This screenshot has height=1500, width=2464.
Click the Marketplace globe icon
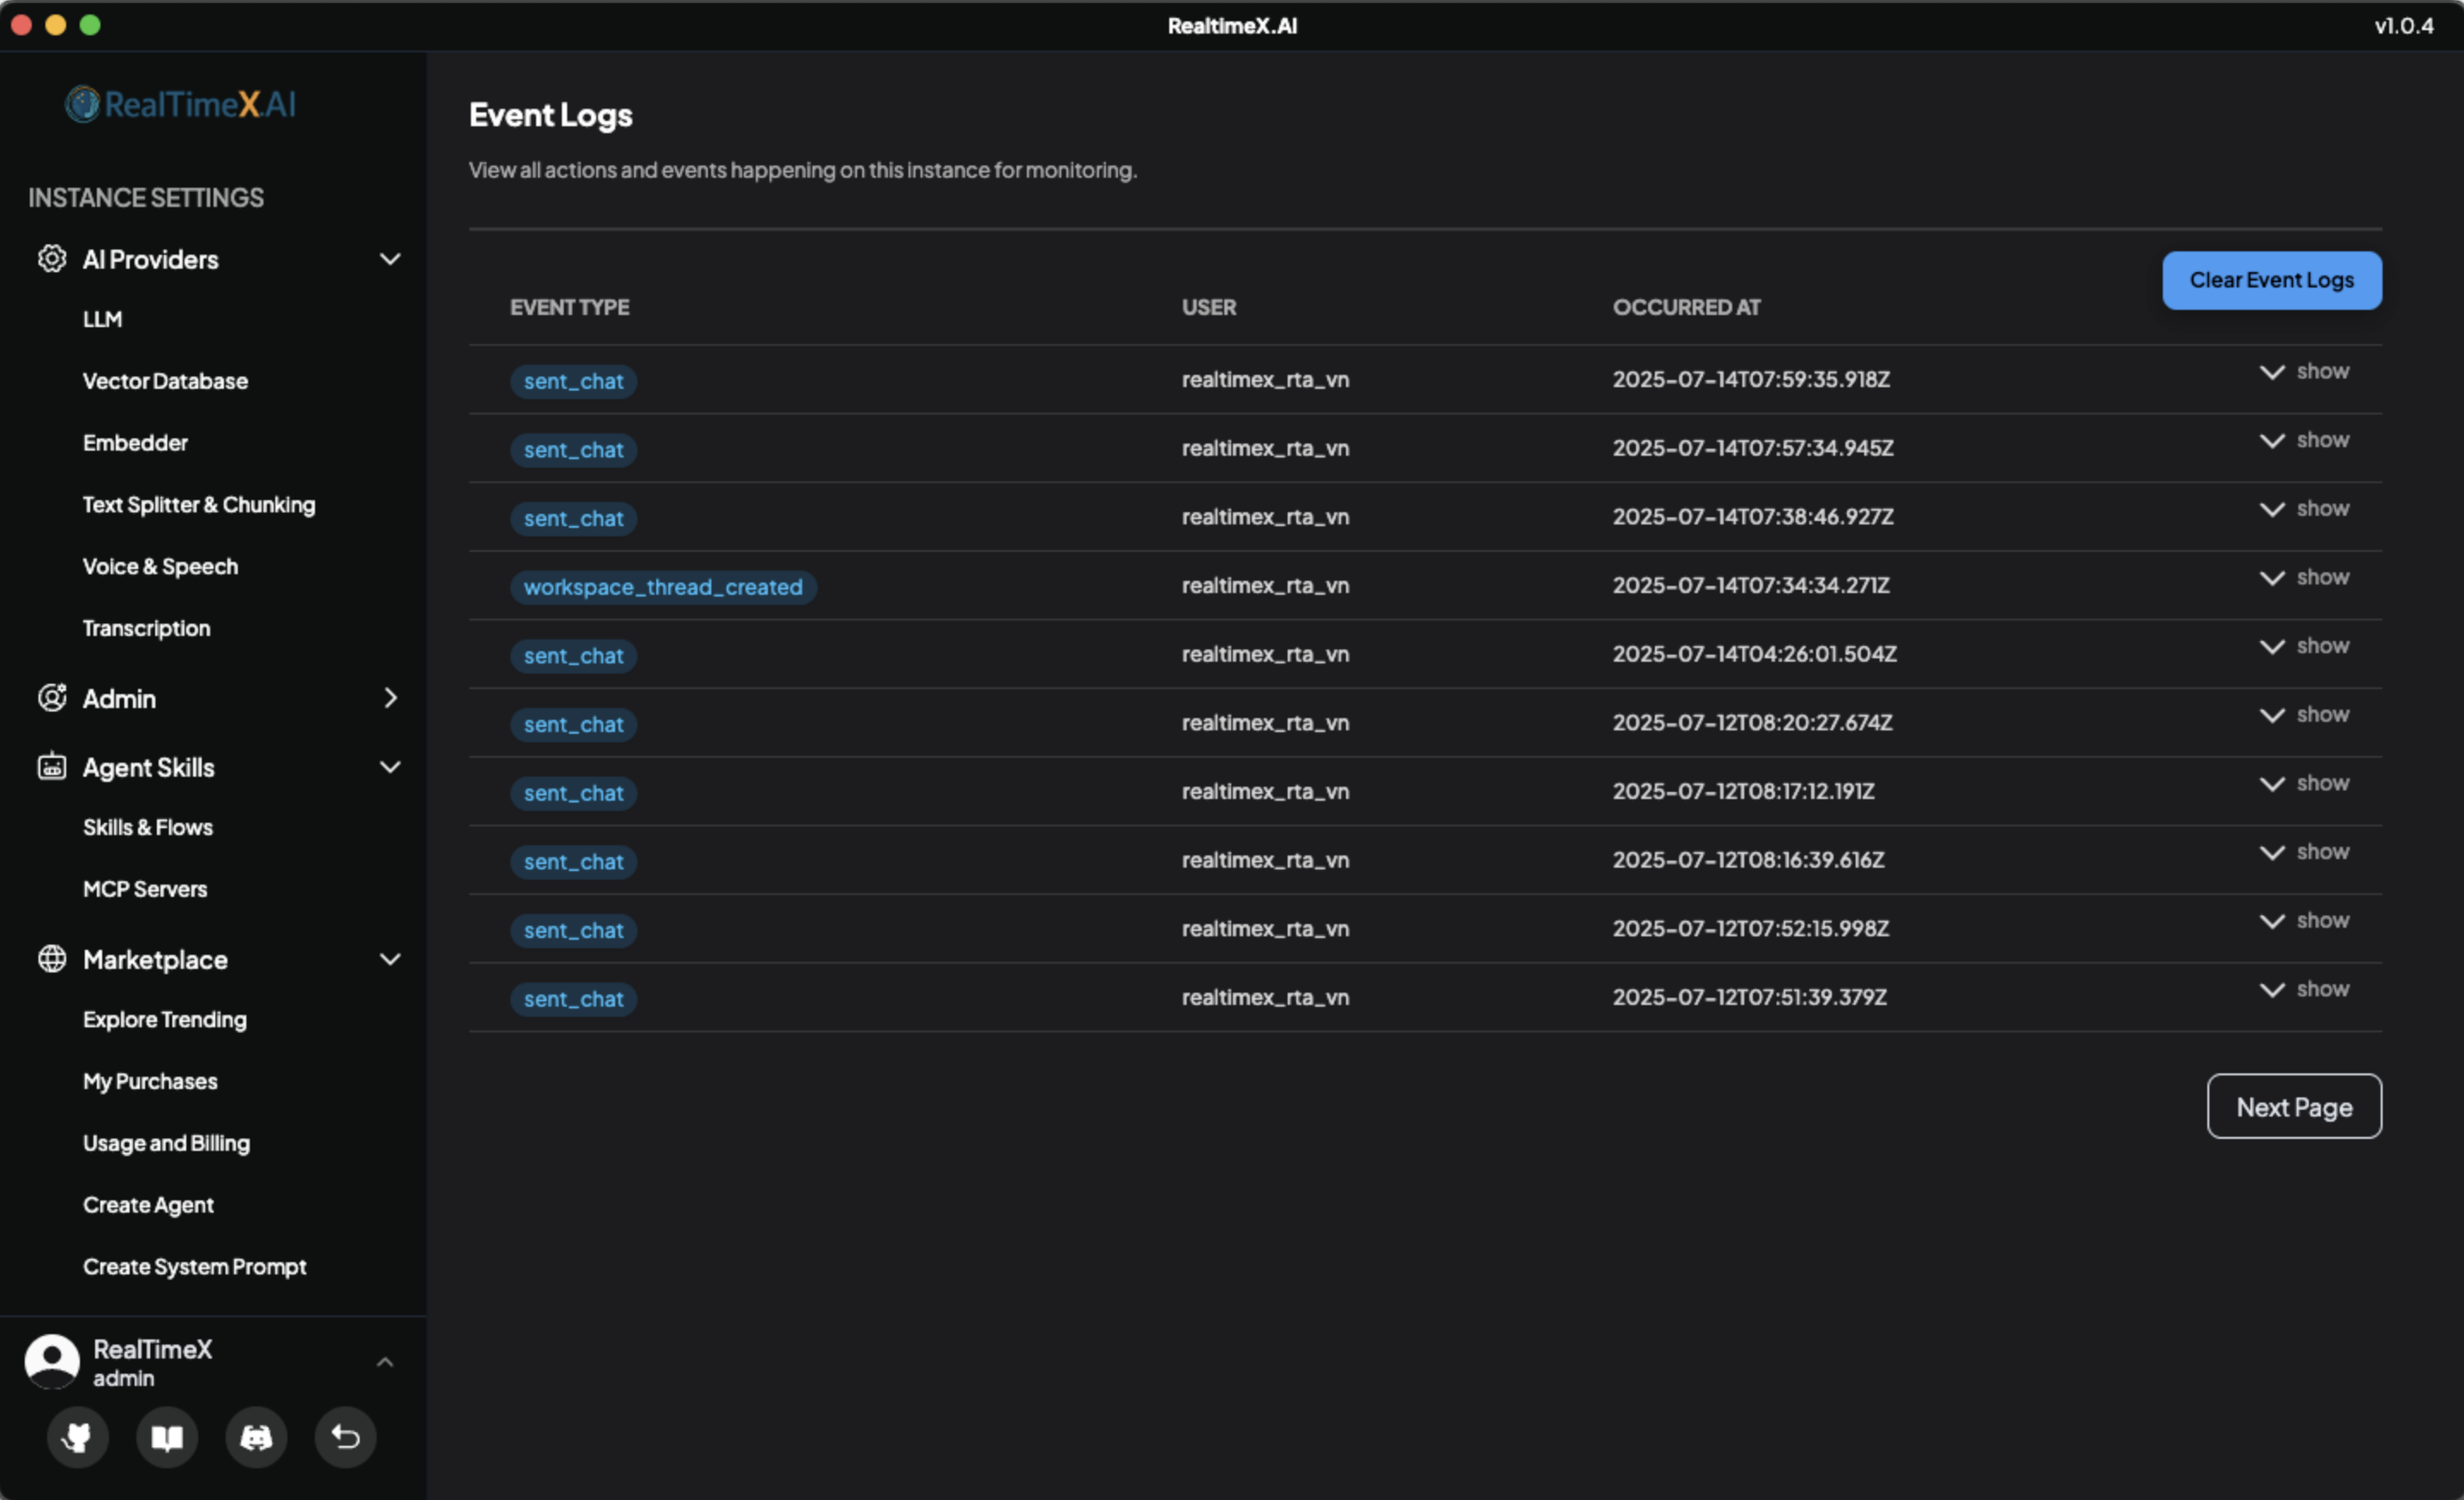(x=52, y=959)
